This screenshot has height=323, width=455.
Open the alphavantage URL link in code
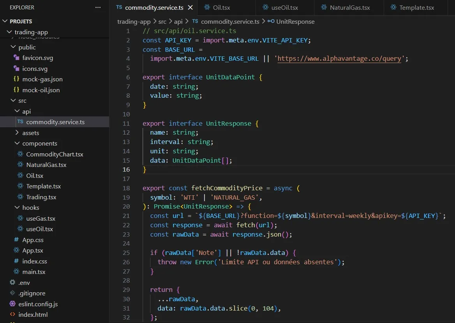coord(339,58)
